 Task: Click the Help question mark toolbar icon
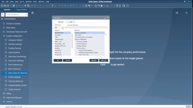point(128,6)
